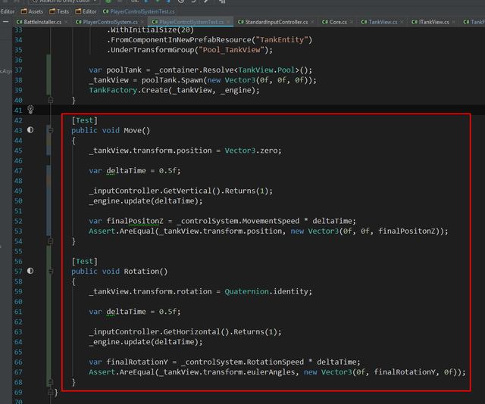Click the fold end marker on line 54
The width and height of the screenshot is (485, 404).
click(51, 241)
